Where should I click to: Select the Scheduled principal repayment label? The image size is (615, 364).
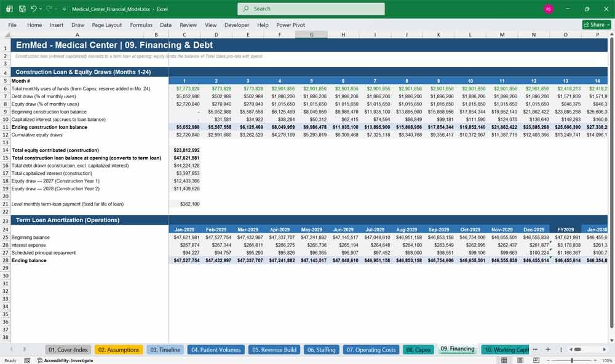click(44, 253)
